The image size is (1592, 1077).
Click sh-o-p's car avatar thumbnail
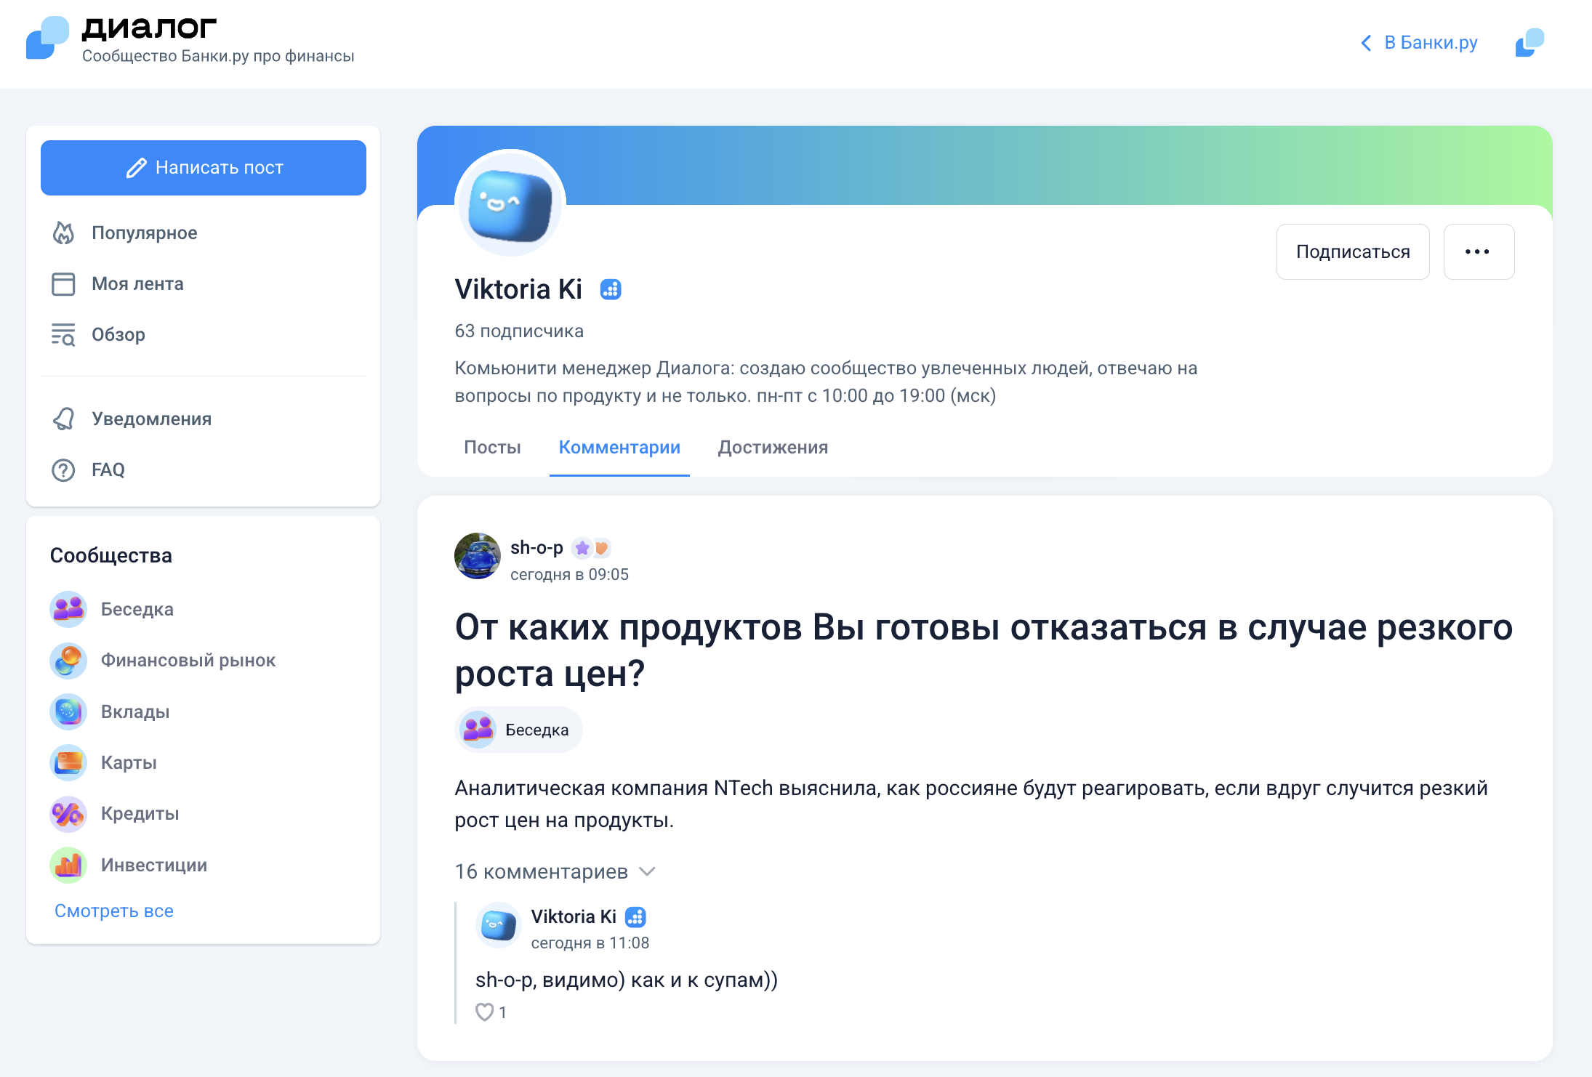(x=478, y=557)
